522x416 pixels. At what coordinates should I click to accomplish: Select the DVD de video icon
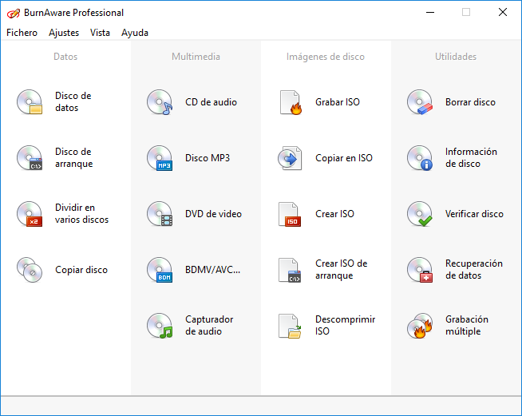pos(160,214)
